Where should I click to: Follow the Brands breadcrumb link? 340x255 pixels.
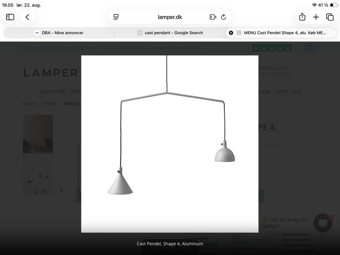(x=50, y=104)
